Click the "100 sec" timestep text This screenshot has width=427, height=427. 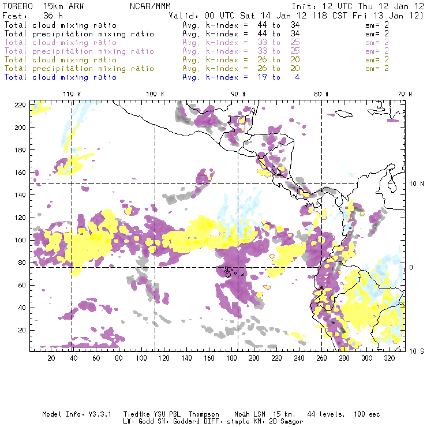pos(367,414)
